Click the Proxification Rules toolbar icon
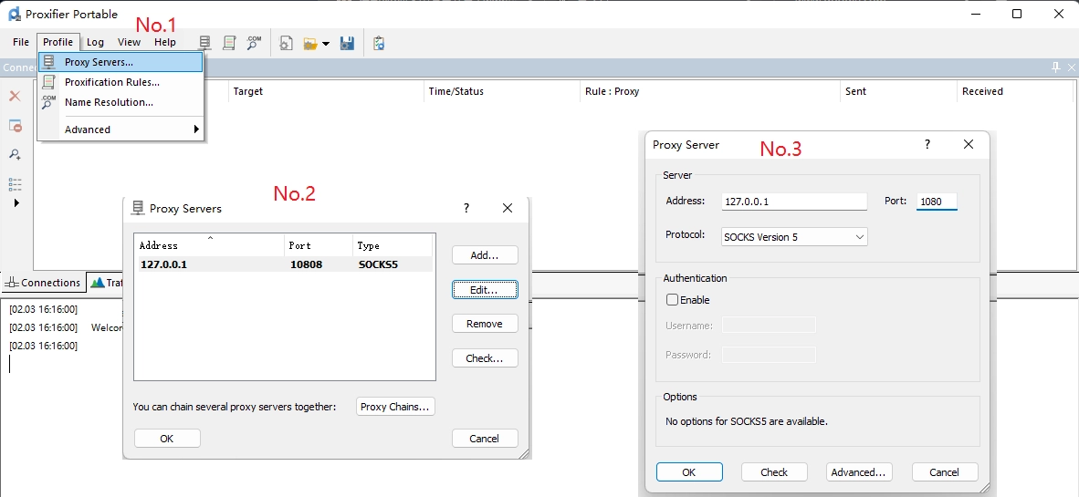This screenshot has height=497, width=1079. point(229,43)
